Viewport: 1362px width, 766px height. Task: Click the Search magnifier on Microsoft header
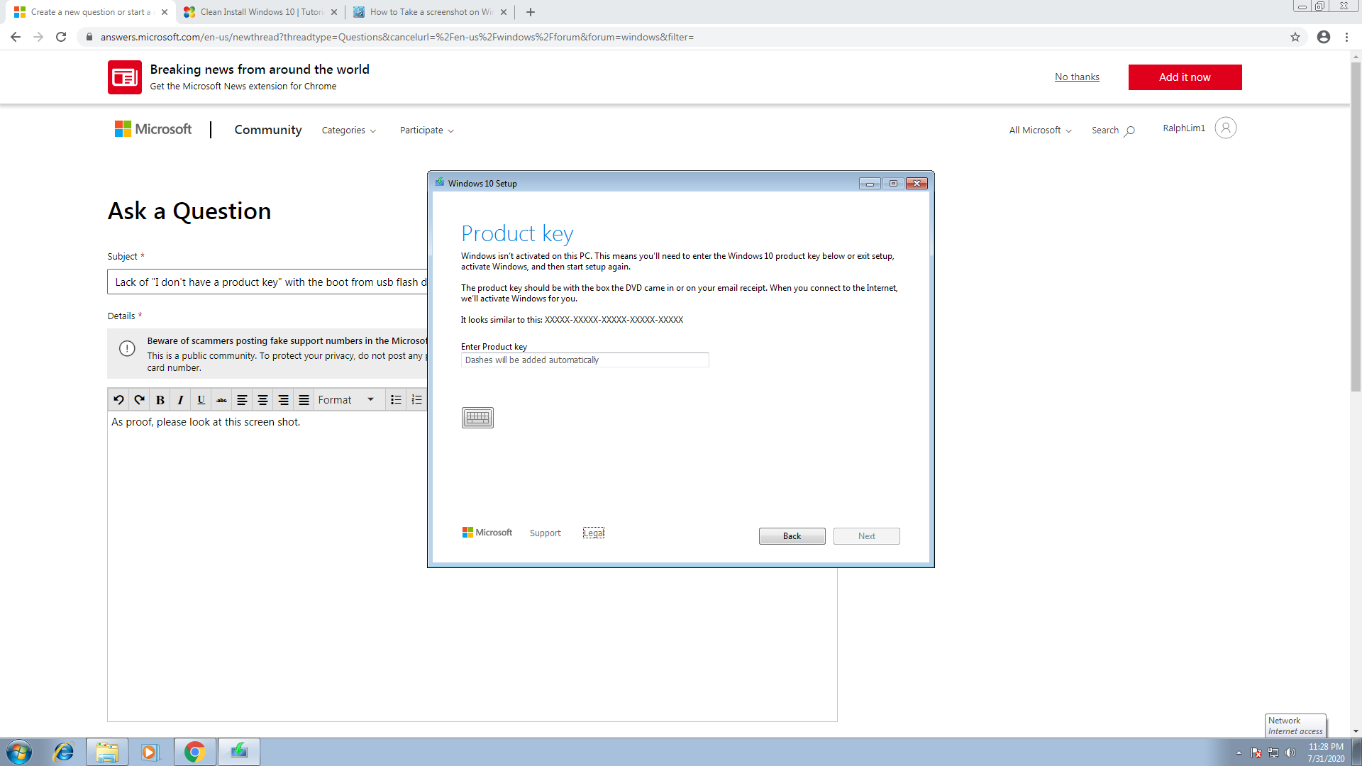click(x=1130, y=131)
